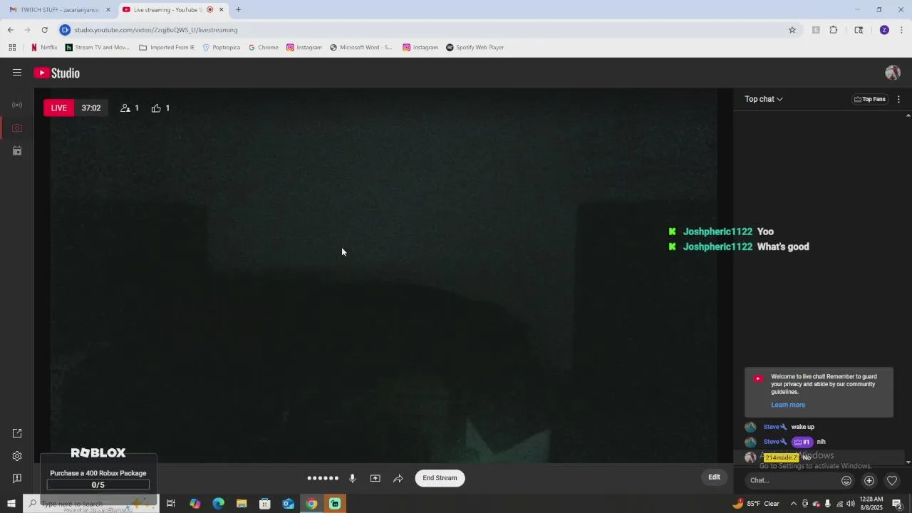
Task: Click the send feedback icon in sidebar
Action: 17,478
